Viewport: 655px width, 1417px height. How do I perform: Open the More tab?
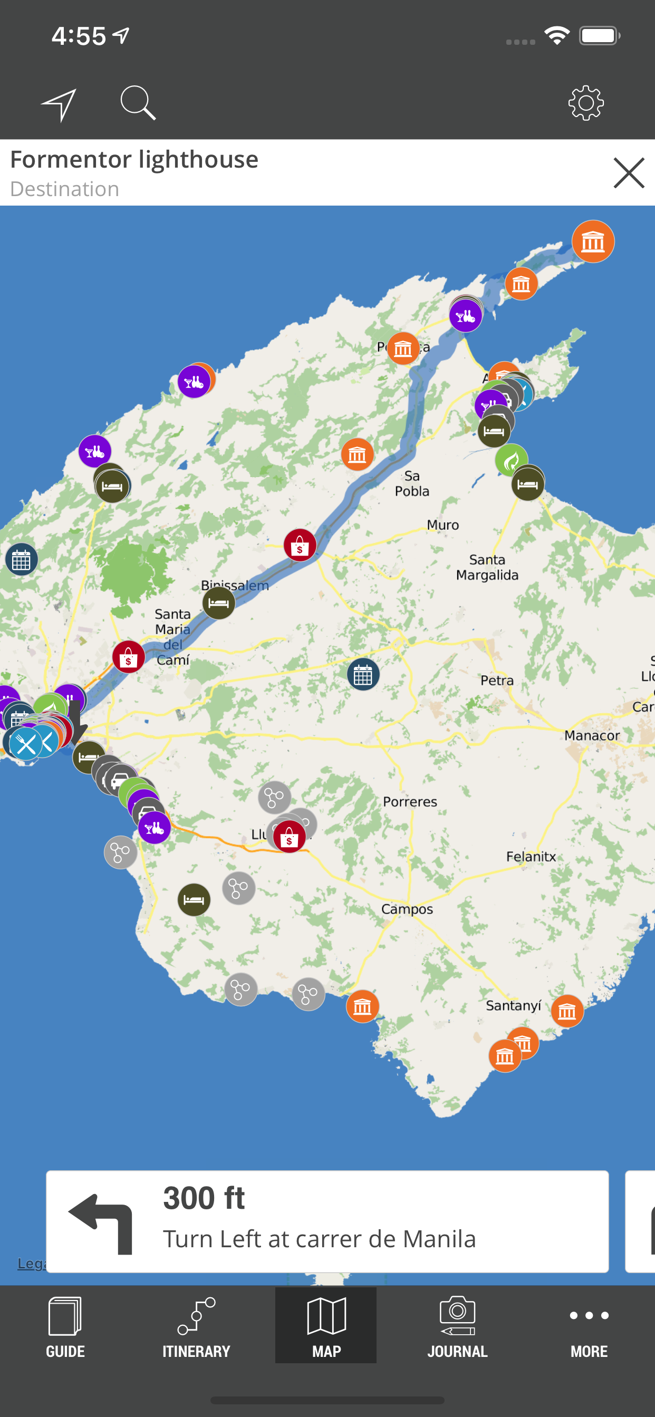coord(589,1327)
